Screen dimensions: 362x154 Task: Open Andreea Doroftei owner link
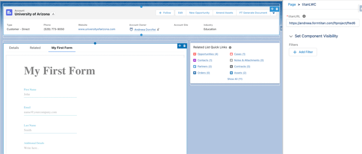coord(145,30)
